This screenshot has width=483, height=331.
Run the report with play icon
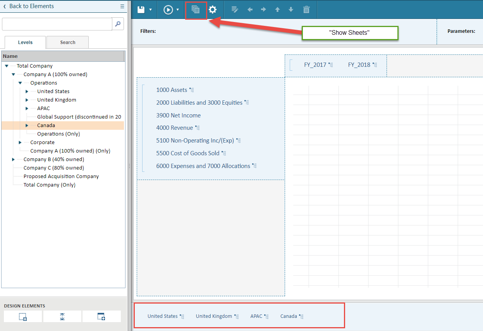pyautogui.click(x=168, y=10)
